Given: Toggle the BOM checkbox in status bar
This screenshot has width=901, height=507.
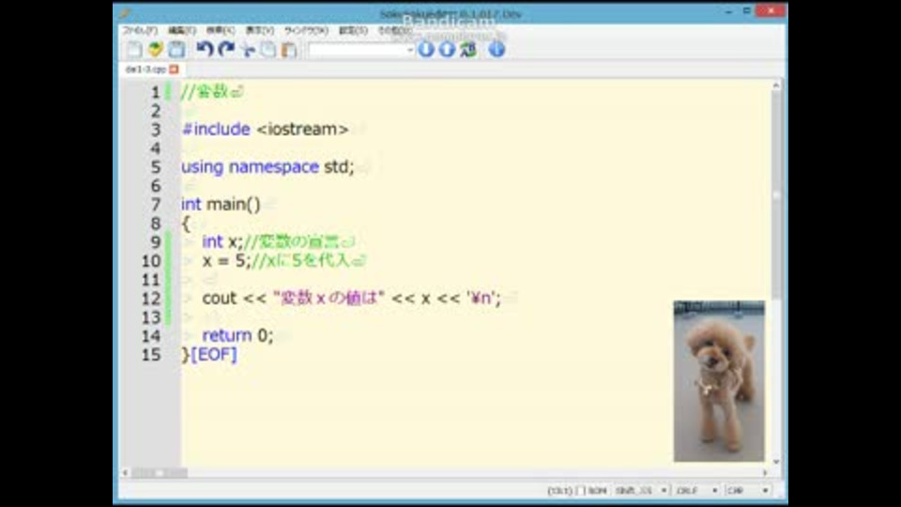Looking at the screenshot, I should (x=580, y=490).
